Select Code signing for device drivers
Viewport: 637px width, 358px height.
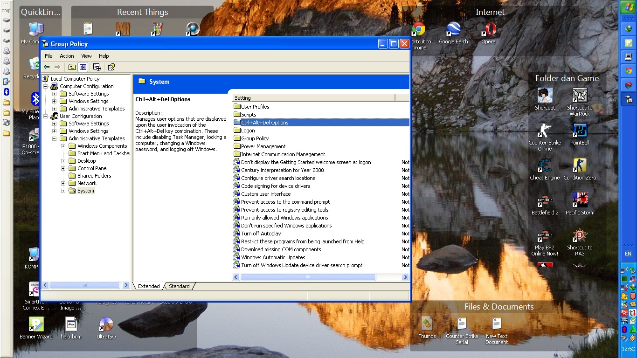(276, 186)
